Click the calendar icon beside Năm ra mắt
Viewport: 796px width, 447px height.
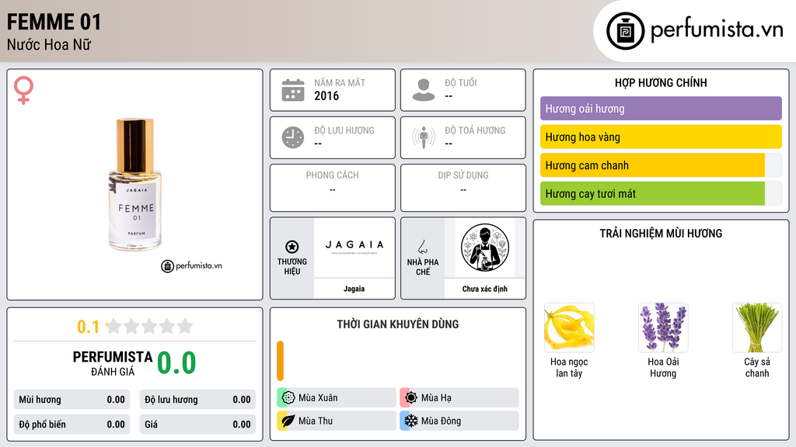(293, 90)
